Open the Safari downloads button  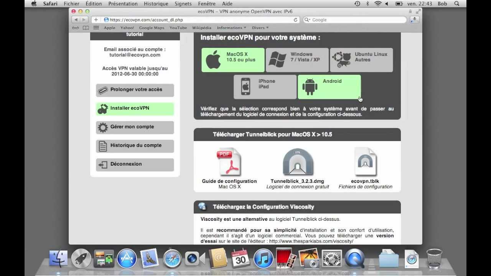pos(414,20)
